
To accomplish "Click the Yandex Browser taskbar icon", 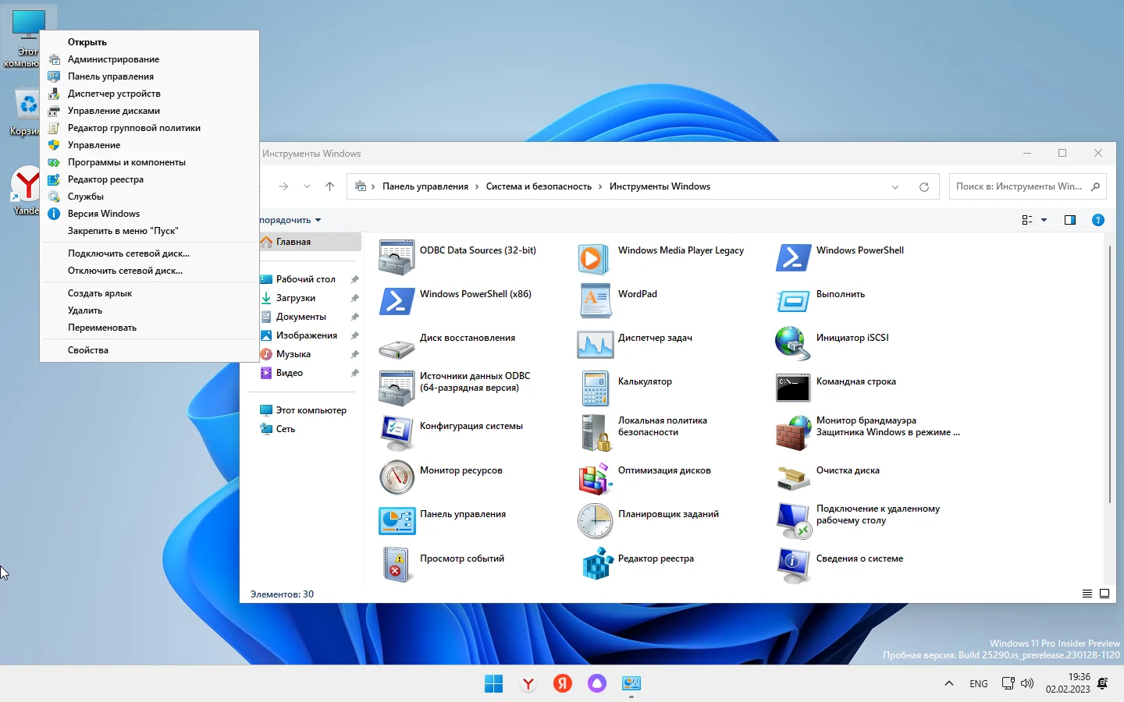I will (x=528, y=684).
